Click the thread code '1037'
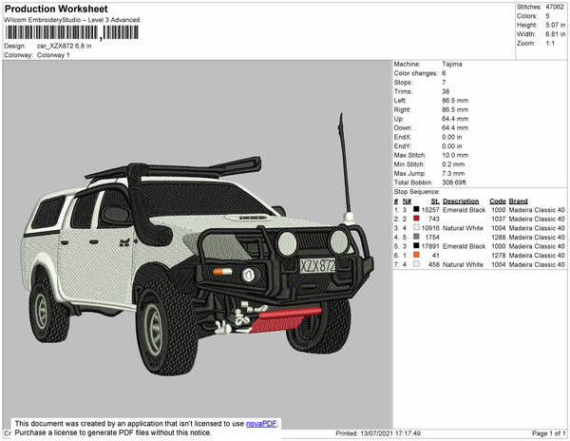This screenshot has width=570, height=441. coord(498,219)
